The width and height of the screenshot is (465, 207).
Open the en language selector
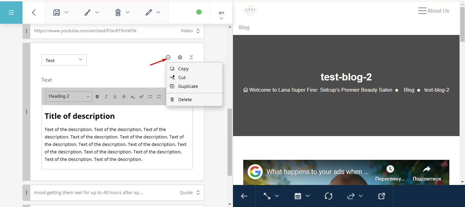[221, 15]
